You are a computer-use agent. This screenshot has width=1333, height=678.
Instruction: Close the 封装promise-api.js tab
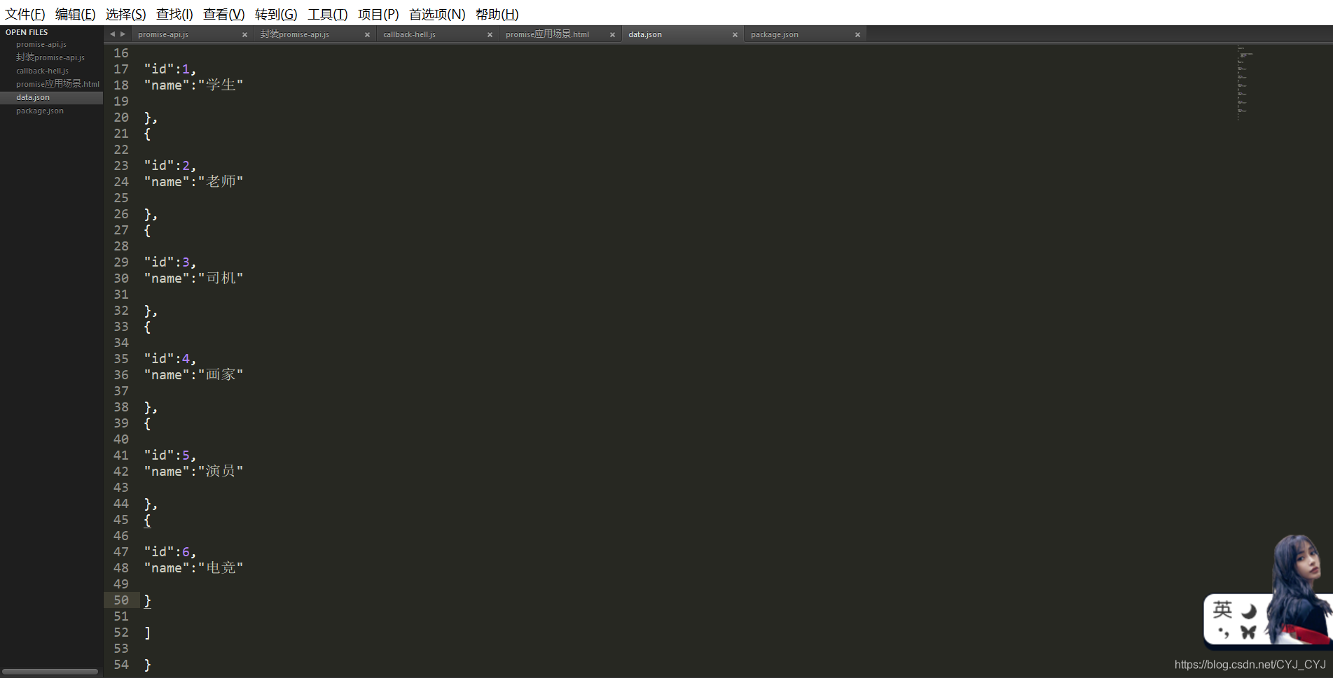point(367,35)
